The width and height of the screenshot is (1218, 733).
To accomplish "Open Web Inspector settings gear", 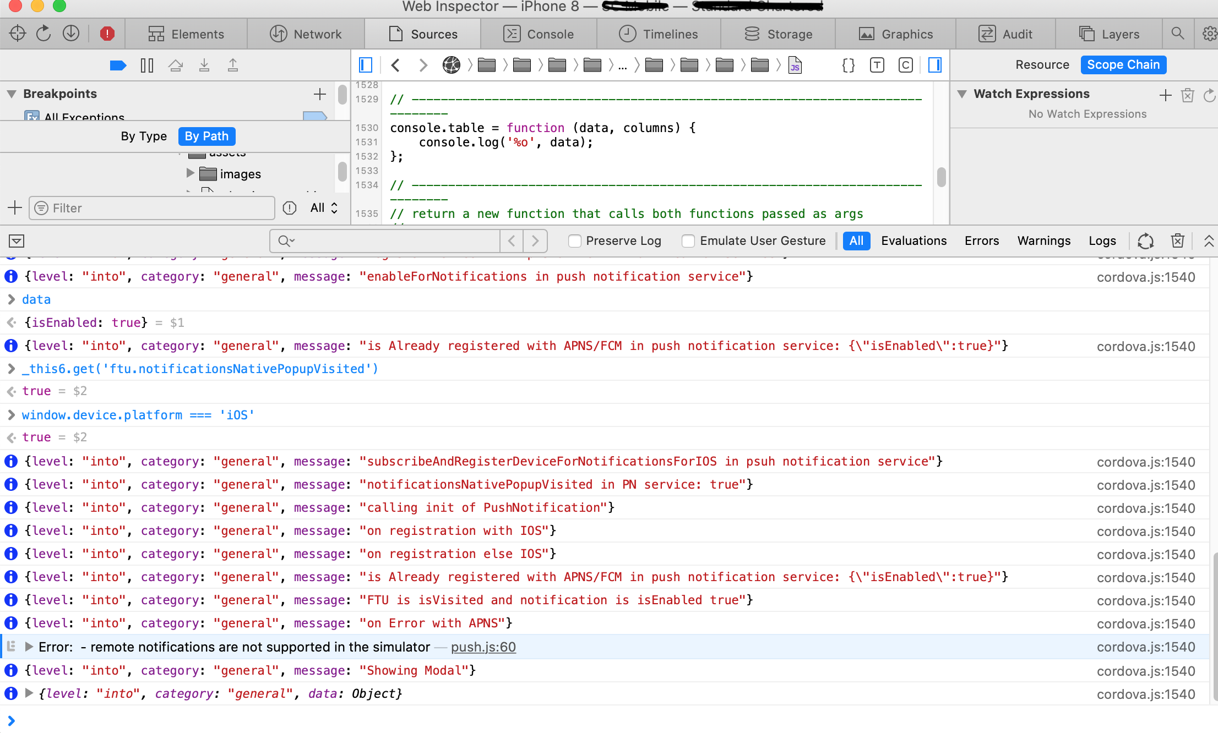I will 1210,34.
